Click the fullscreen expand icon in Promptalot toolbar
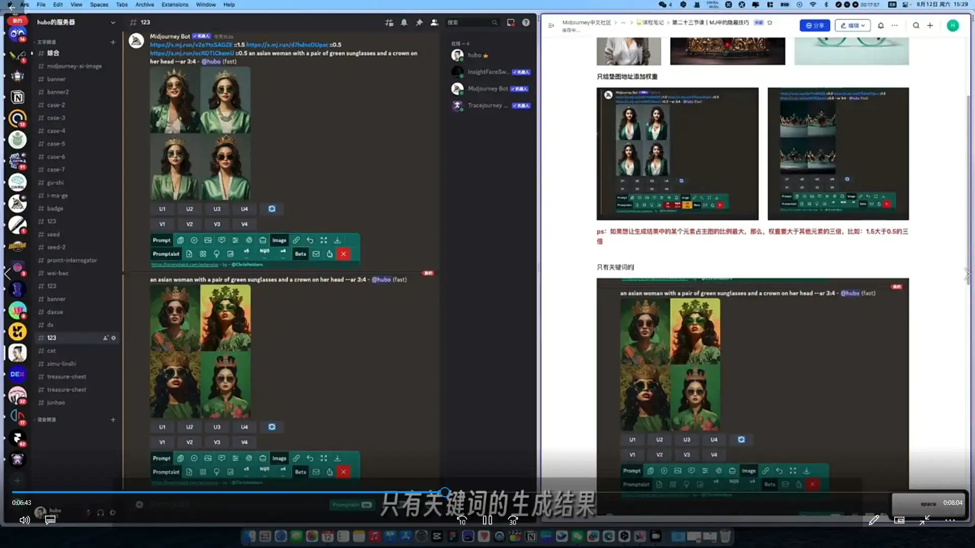The height and width of the screenshot is (548, 975). (x=323, y=240)
